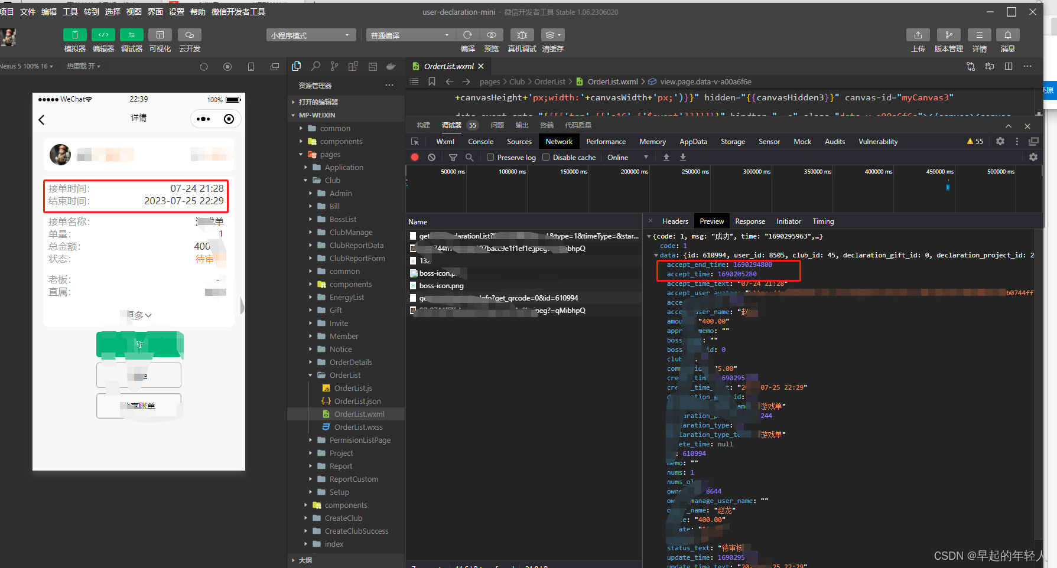Click the network search magnifier icon
This screenshot has height=568, width=1057.
[x=470, y=157]
